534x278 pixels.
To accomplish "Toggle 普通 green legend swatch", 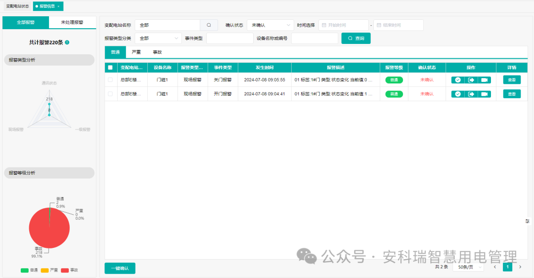I will click(25, 271).
